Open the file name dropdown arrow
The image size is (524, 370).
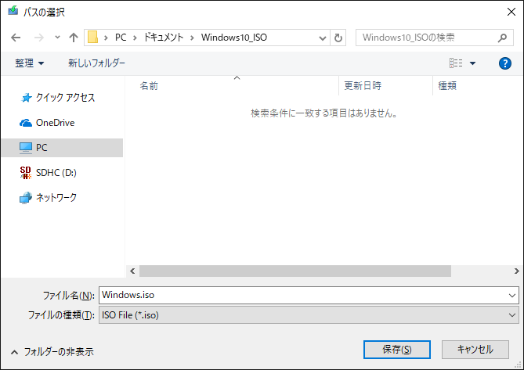[512, 295]
